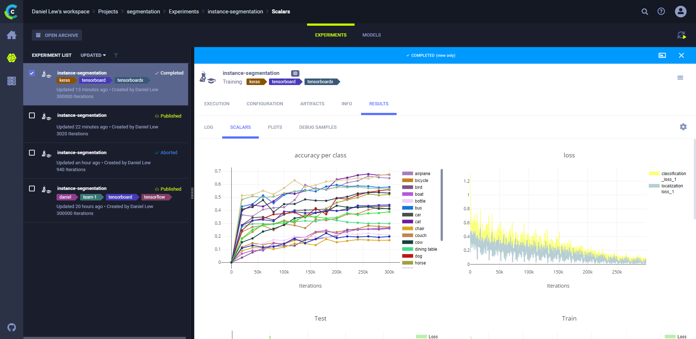Open the brain projects icon in sidebar
The width and height of the screenshot is (696, 339).
[x=12, y=58]
